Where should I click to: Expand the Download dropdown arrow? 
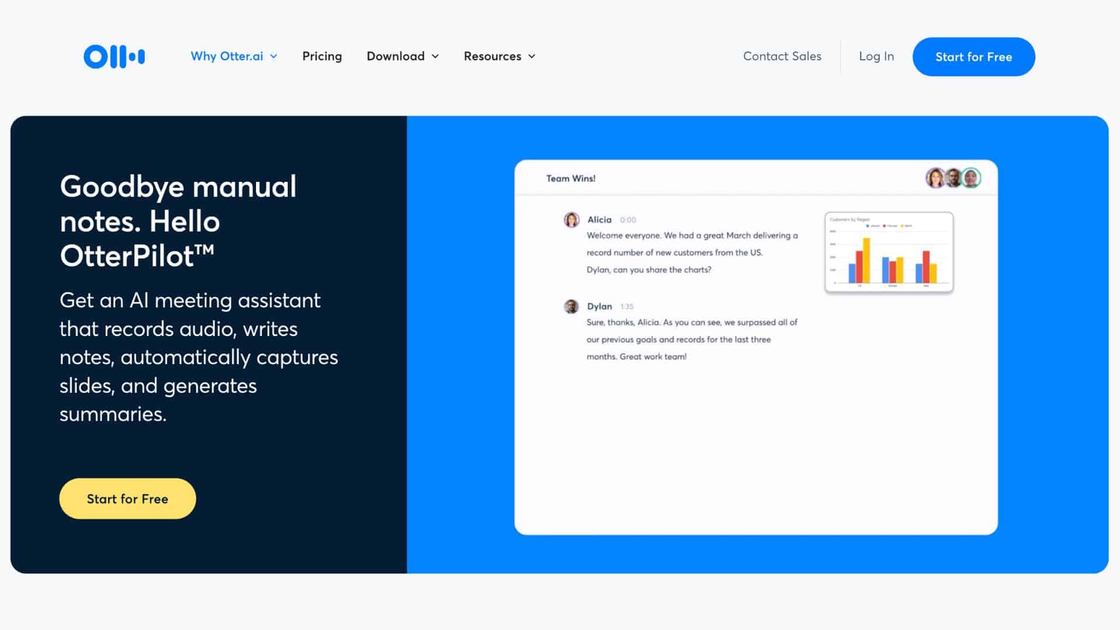click(x=435, y=57)
